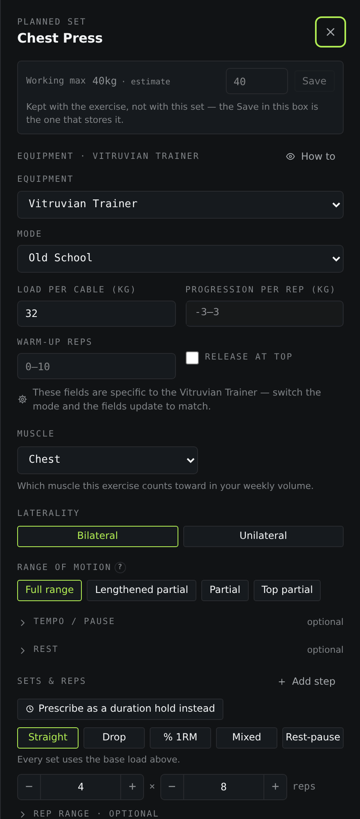The width and height of the screenshot is (360, 819).
Task: Click Prescribe as a duration hold instead
Action: (x=120, y=709)
